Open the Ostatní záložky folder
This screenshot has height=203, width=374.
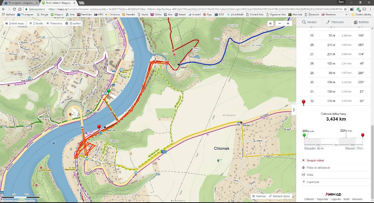tap(361, 15)
